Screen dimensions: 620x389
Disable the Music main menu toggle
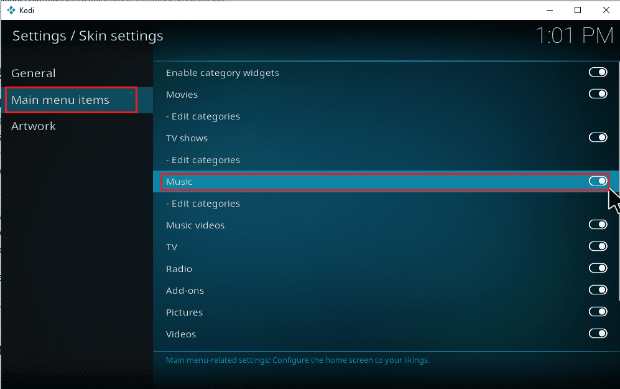[598, 181]
